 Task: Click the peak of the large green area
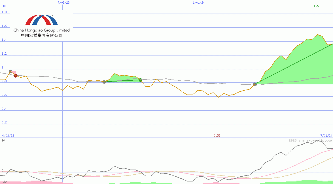[317, 35]
